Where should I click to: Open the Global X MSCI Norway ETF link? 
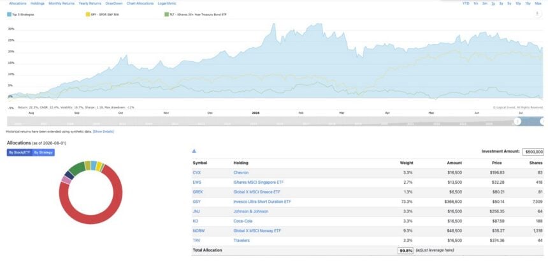(257, 231)
